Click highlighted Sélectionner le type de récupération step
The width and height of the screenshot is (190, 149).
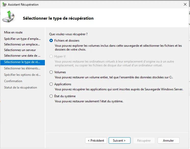[22, 62]
